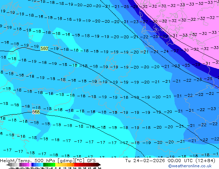Click the -24 temperature value on the map
Screen dimensions: 219x169
pyautogui.click(x=164, y=51)
